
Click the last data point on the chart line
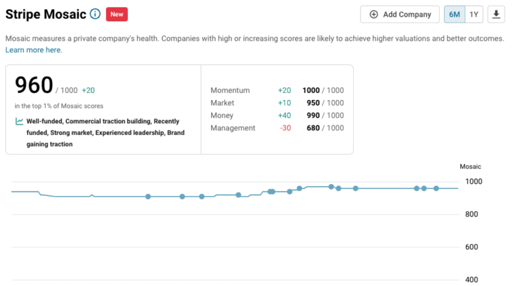pyautogui.click(x=436, y=188)
